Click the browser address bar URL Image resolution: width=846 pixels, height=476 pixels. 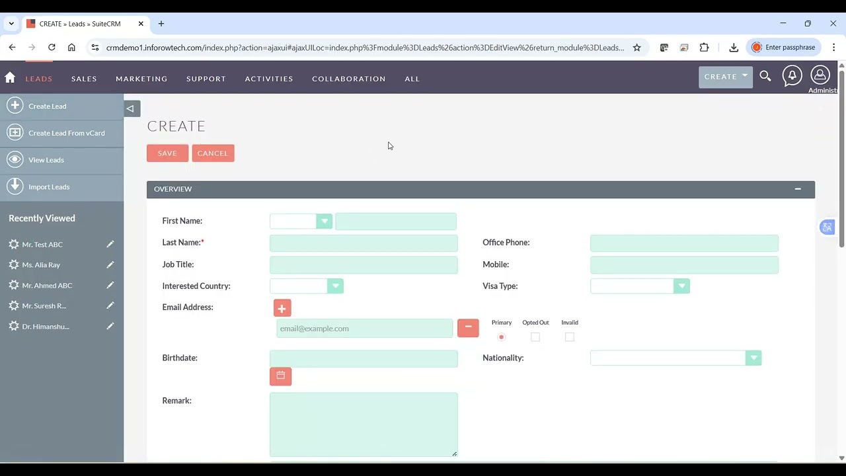[x=365, y=48]
